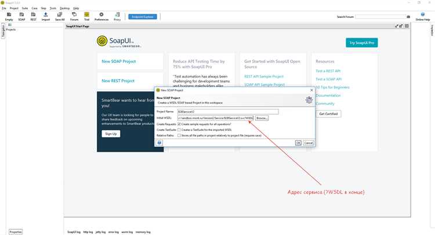Click the Endpoint Explorer button

pos(143,17)
